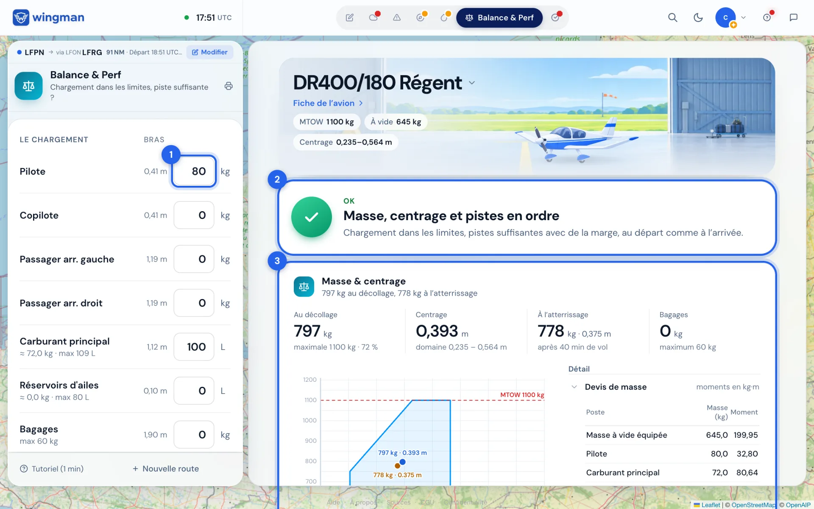Open the checkmark checklist tab
The image size is (814, 509).
(555, 18)
